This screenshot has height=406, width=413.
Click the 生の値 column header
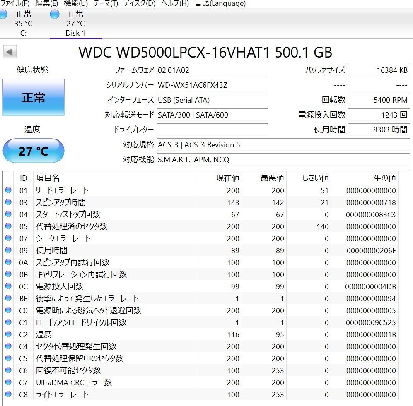click(365, 178)
